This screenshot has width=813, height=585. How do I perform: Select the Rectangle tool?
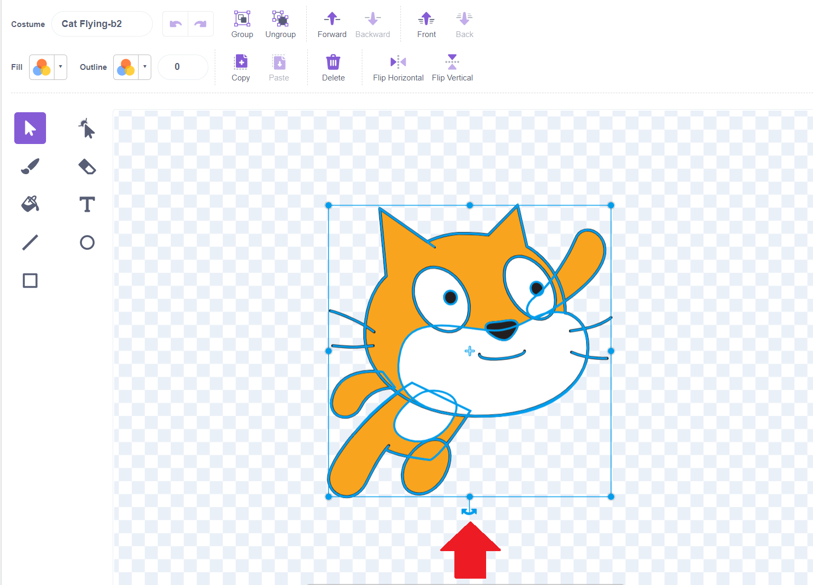30,281
